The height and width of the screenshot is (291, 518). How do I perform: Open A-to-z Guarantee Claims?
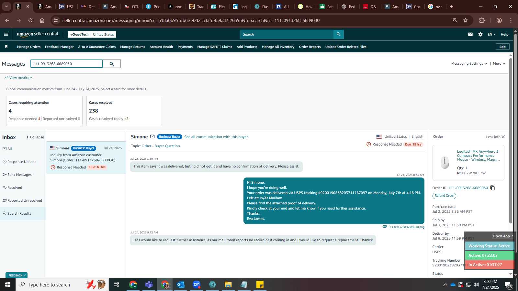pyautogui.click(x=97, y=47)
